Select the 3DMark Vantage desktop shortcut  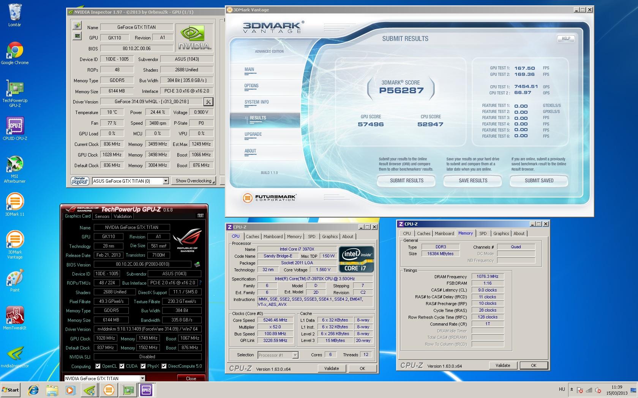(x=15, y=245)
